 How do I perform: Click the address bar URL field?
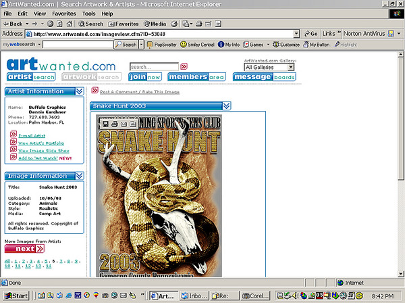[159, 34]
